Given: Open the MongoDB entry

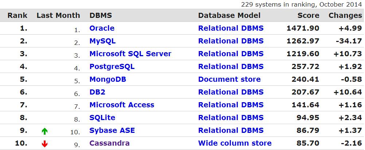Looking at the screenshot, I should point(108,79).
